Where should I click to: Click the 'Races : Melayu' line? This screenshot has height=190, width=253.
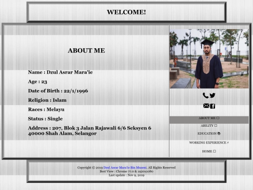[46, 109]
